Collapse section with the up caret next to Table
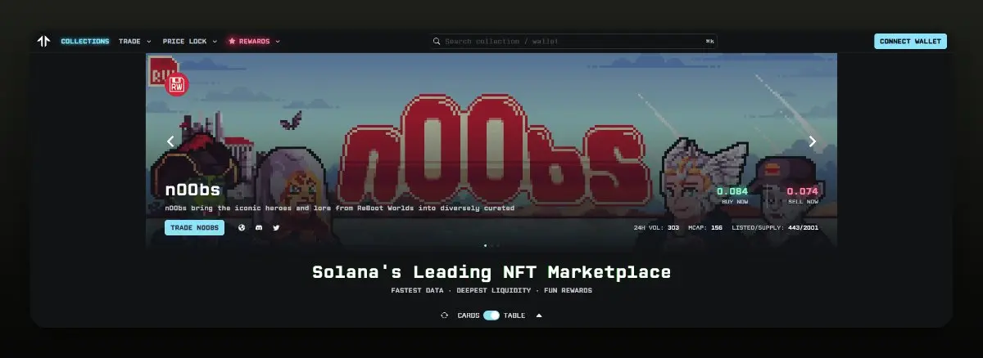This screenshot has width=983, height=358. (539, 315)
